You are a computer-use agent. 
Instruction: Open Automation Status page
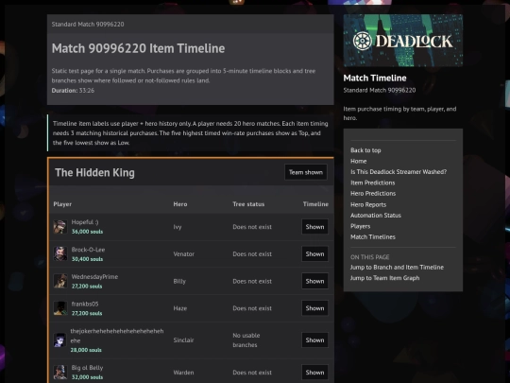[376, 216]
